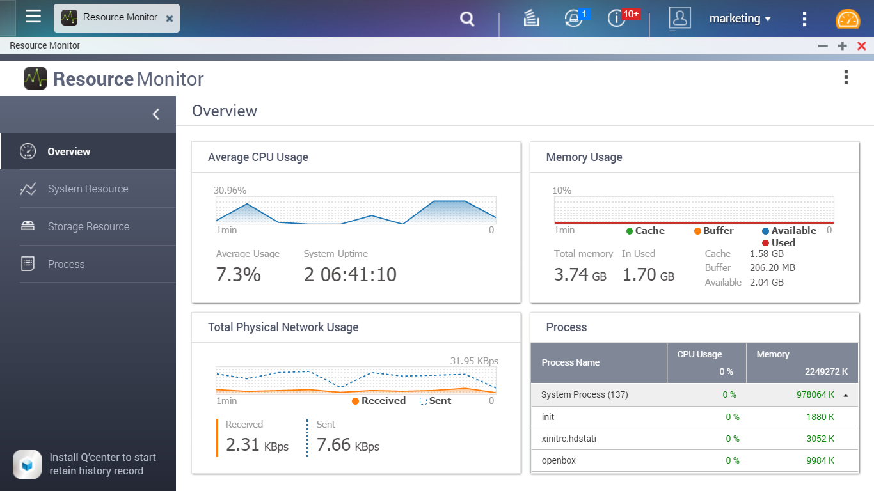
Task: Collapse the left sidebar with chevron
Action: coord(155,114)
